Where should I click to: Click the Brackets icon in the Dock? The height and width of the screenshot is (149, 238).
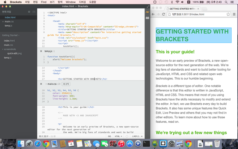click(163, 144)
